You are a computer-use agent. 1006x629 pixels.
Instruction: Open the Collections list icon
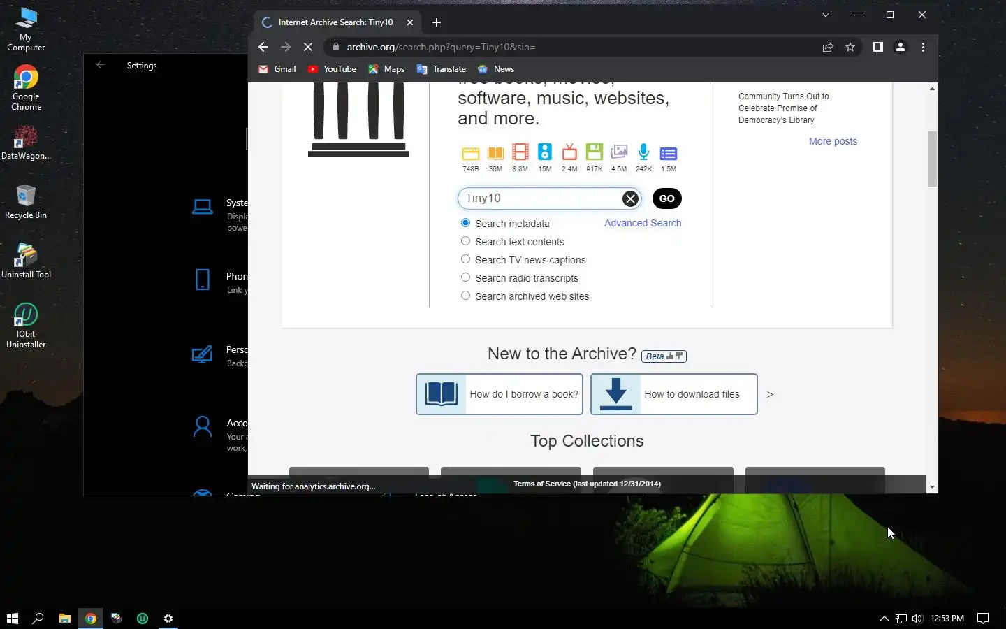(669, 153)
